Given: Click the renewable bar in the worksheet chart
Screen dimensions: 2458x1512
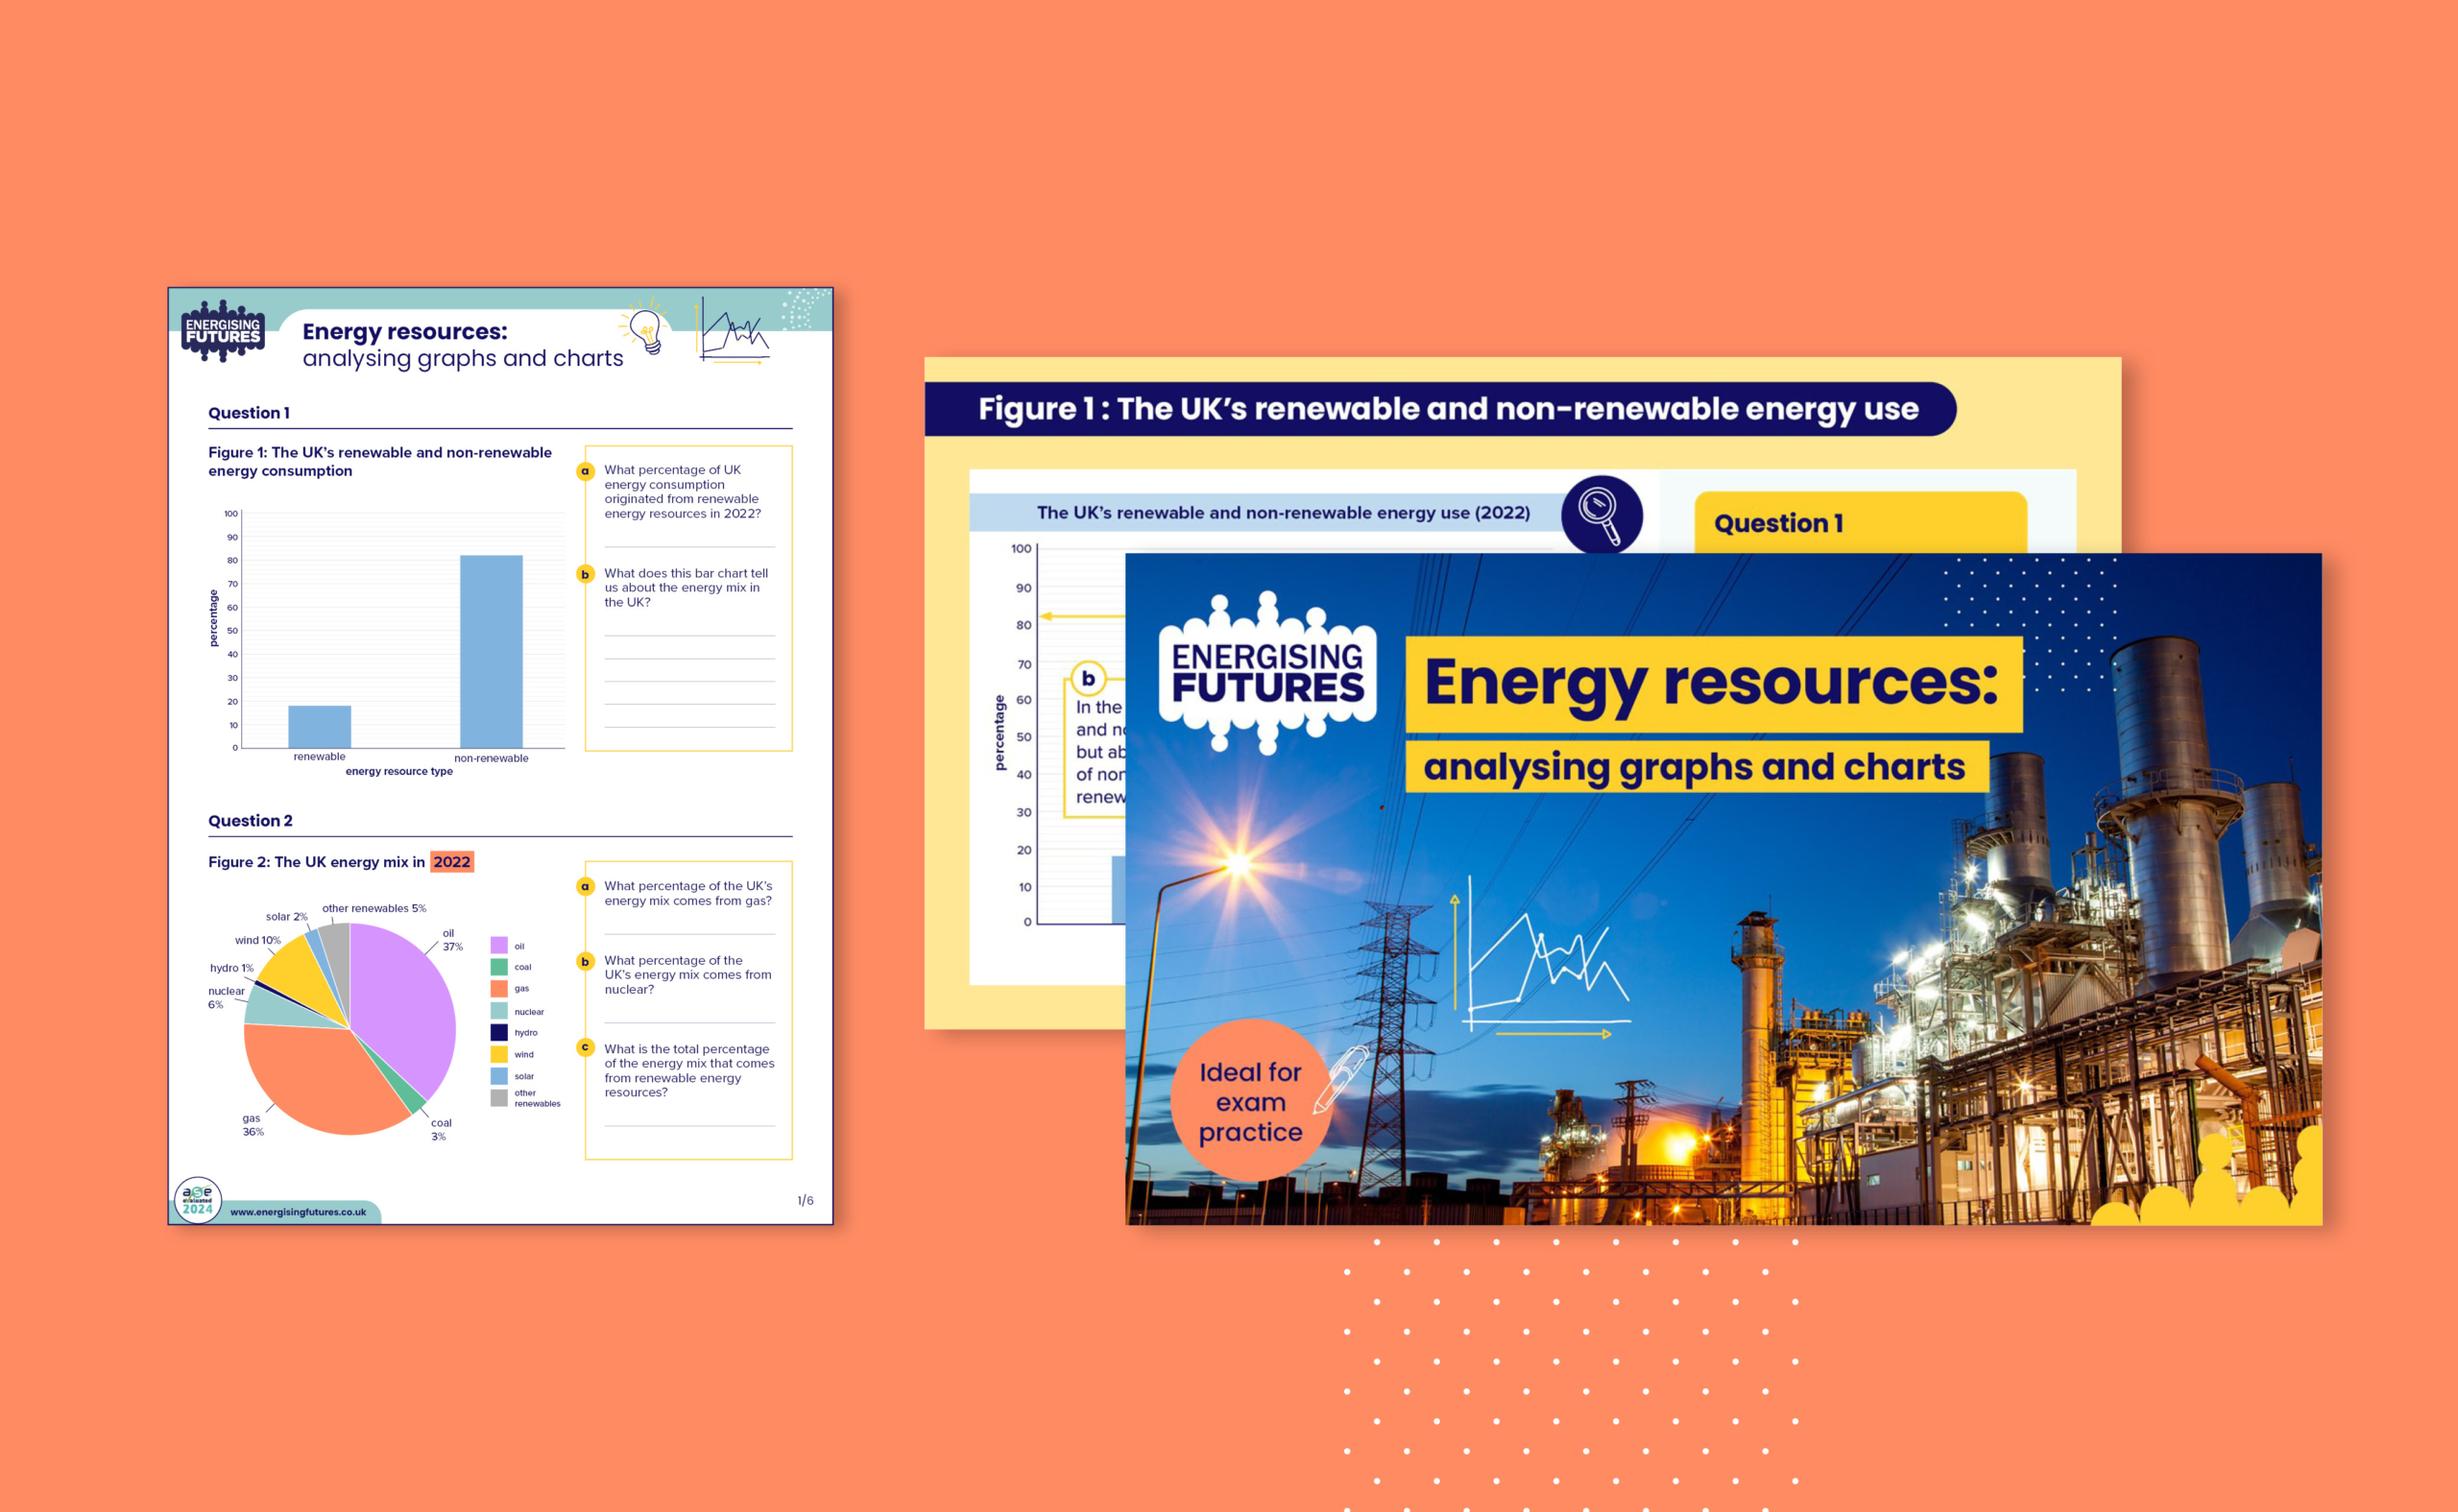Looking at the screenshot, I should 320,727.
